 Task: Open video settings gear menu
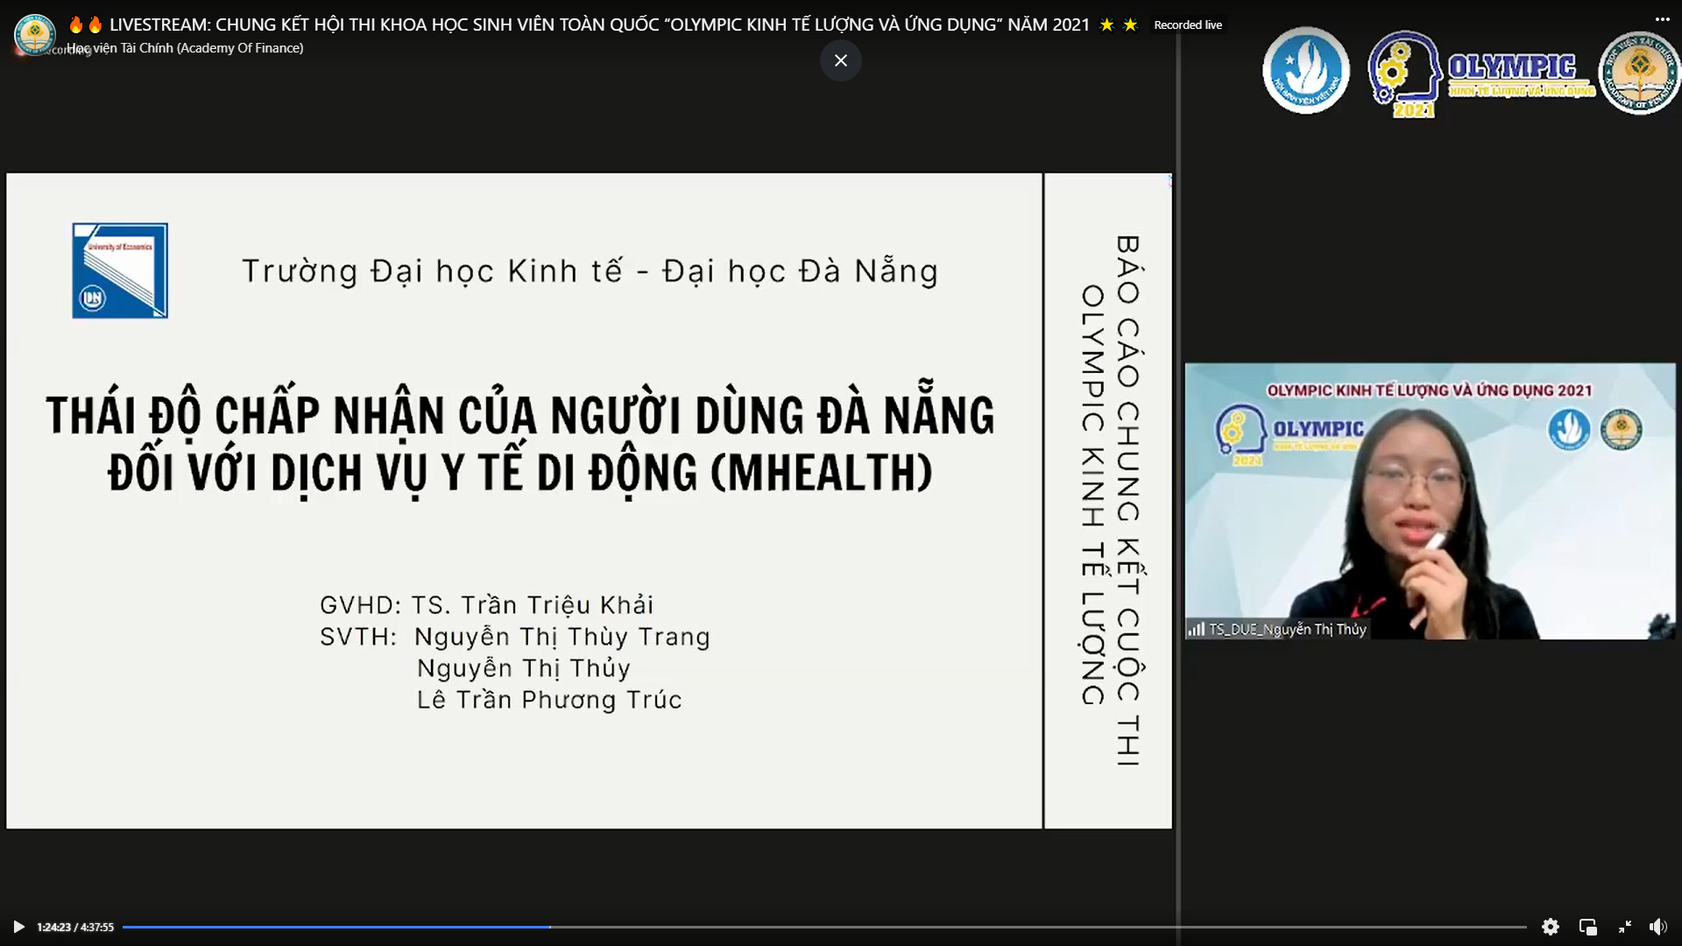(x=1550, y=927)
